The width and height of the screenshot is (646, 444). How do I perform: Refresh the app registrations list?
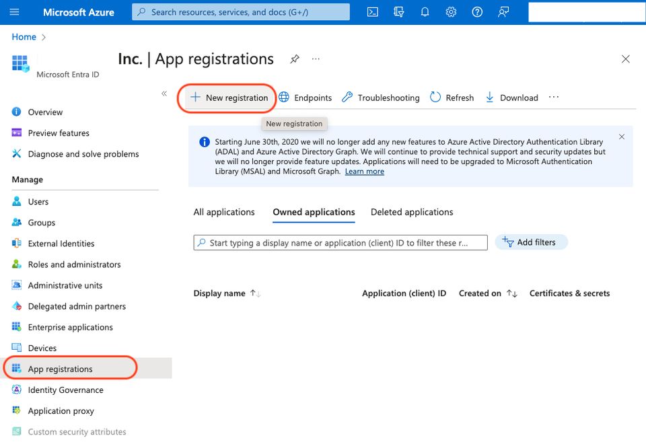point(452,98)
